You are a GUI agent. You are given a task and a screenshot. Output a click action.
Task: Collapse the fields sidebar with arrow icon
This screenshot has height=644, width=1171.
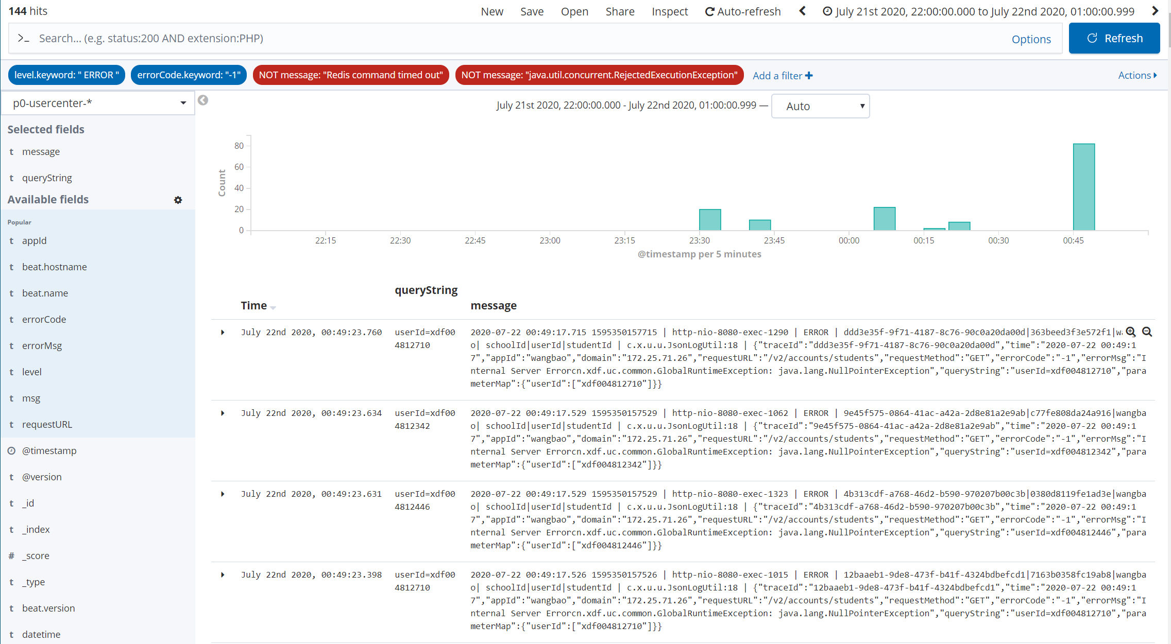point(203,100)
